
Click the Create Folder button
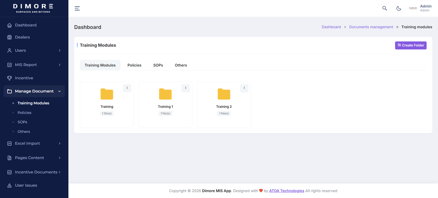pos(411,45)
